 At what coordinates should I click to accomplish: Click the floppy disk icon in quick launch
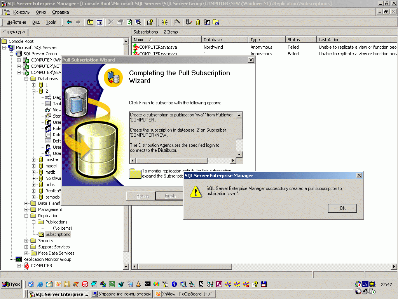pos(264,284)
